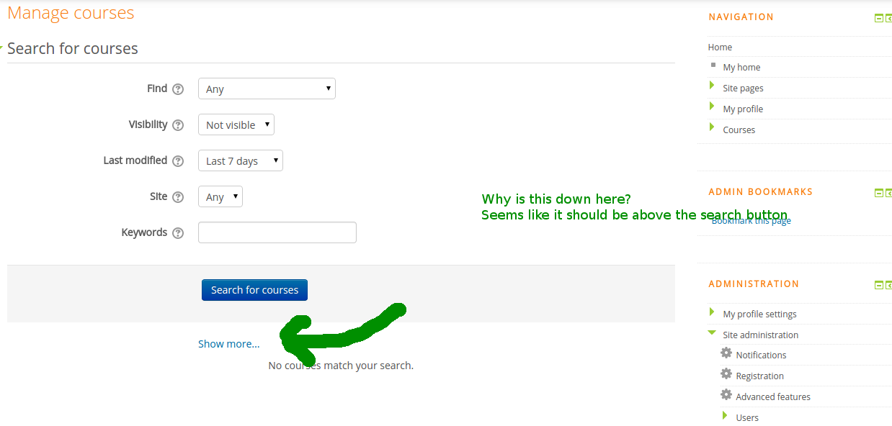892x426 pixels.
Task: Hide the Admin bookmarks block via minus icon
Action: (878, 193)
